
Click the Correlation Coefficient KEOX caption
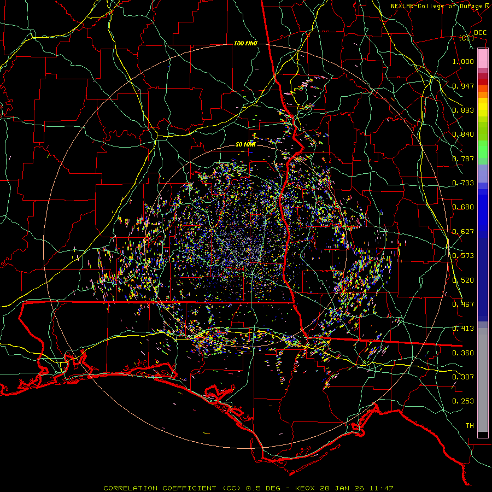(248, 488)
